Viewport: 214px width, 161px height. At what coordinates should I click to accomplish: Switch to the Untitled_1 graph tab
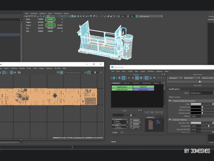[x=150, y=117]
